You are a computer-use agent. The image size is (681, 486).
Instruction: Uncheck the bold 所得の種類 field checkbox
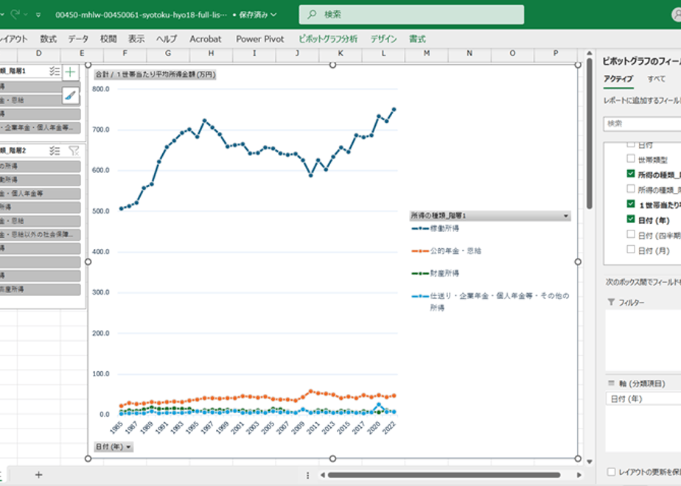631,174
